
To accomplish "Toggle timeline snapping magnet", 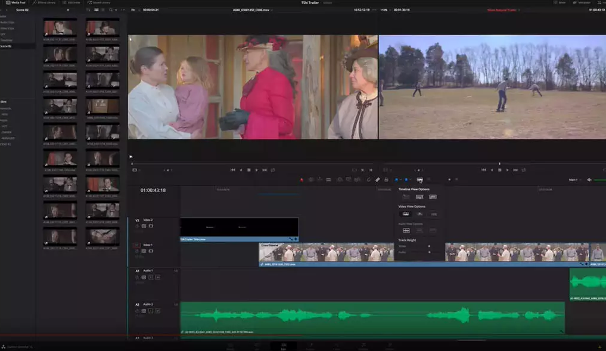I will point(369,180).
